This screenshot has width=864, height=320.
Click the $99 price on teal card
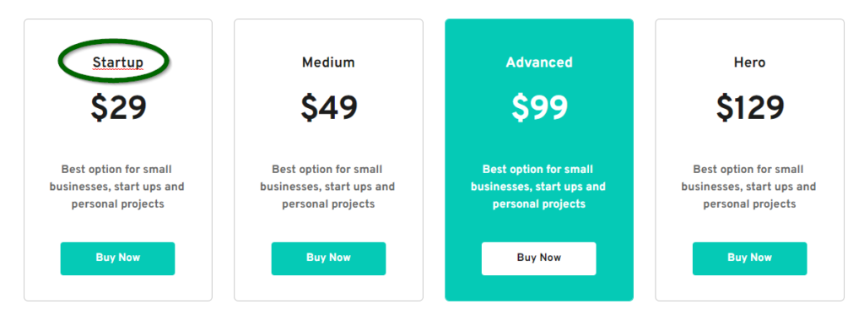pyautogui.click(x=539, y=107)
